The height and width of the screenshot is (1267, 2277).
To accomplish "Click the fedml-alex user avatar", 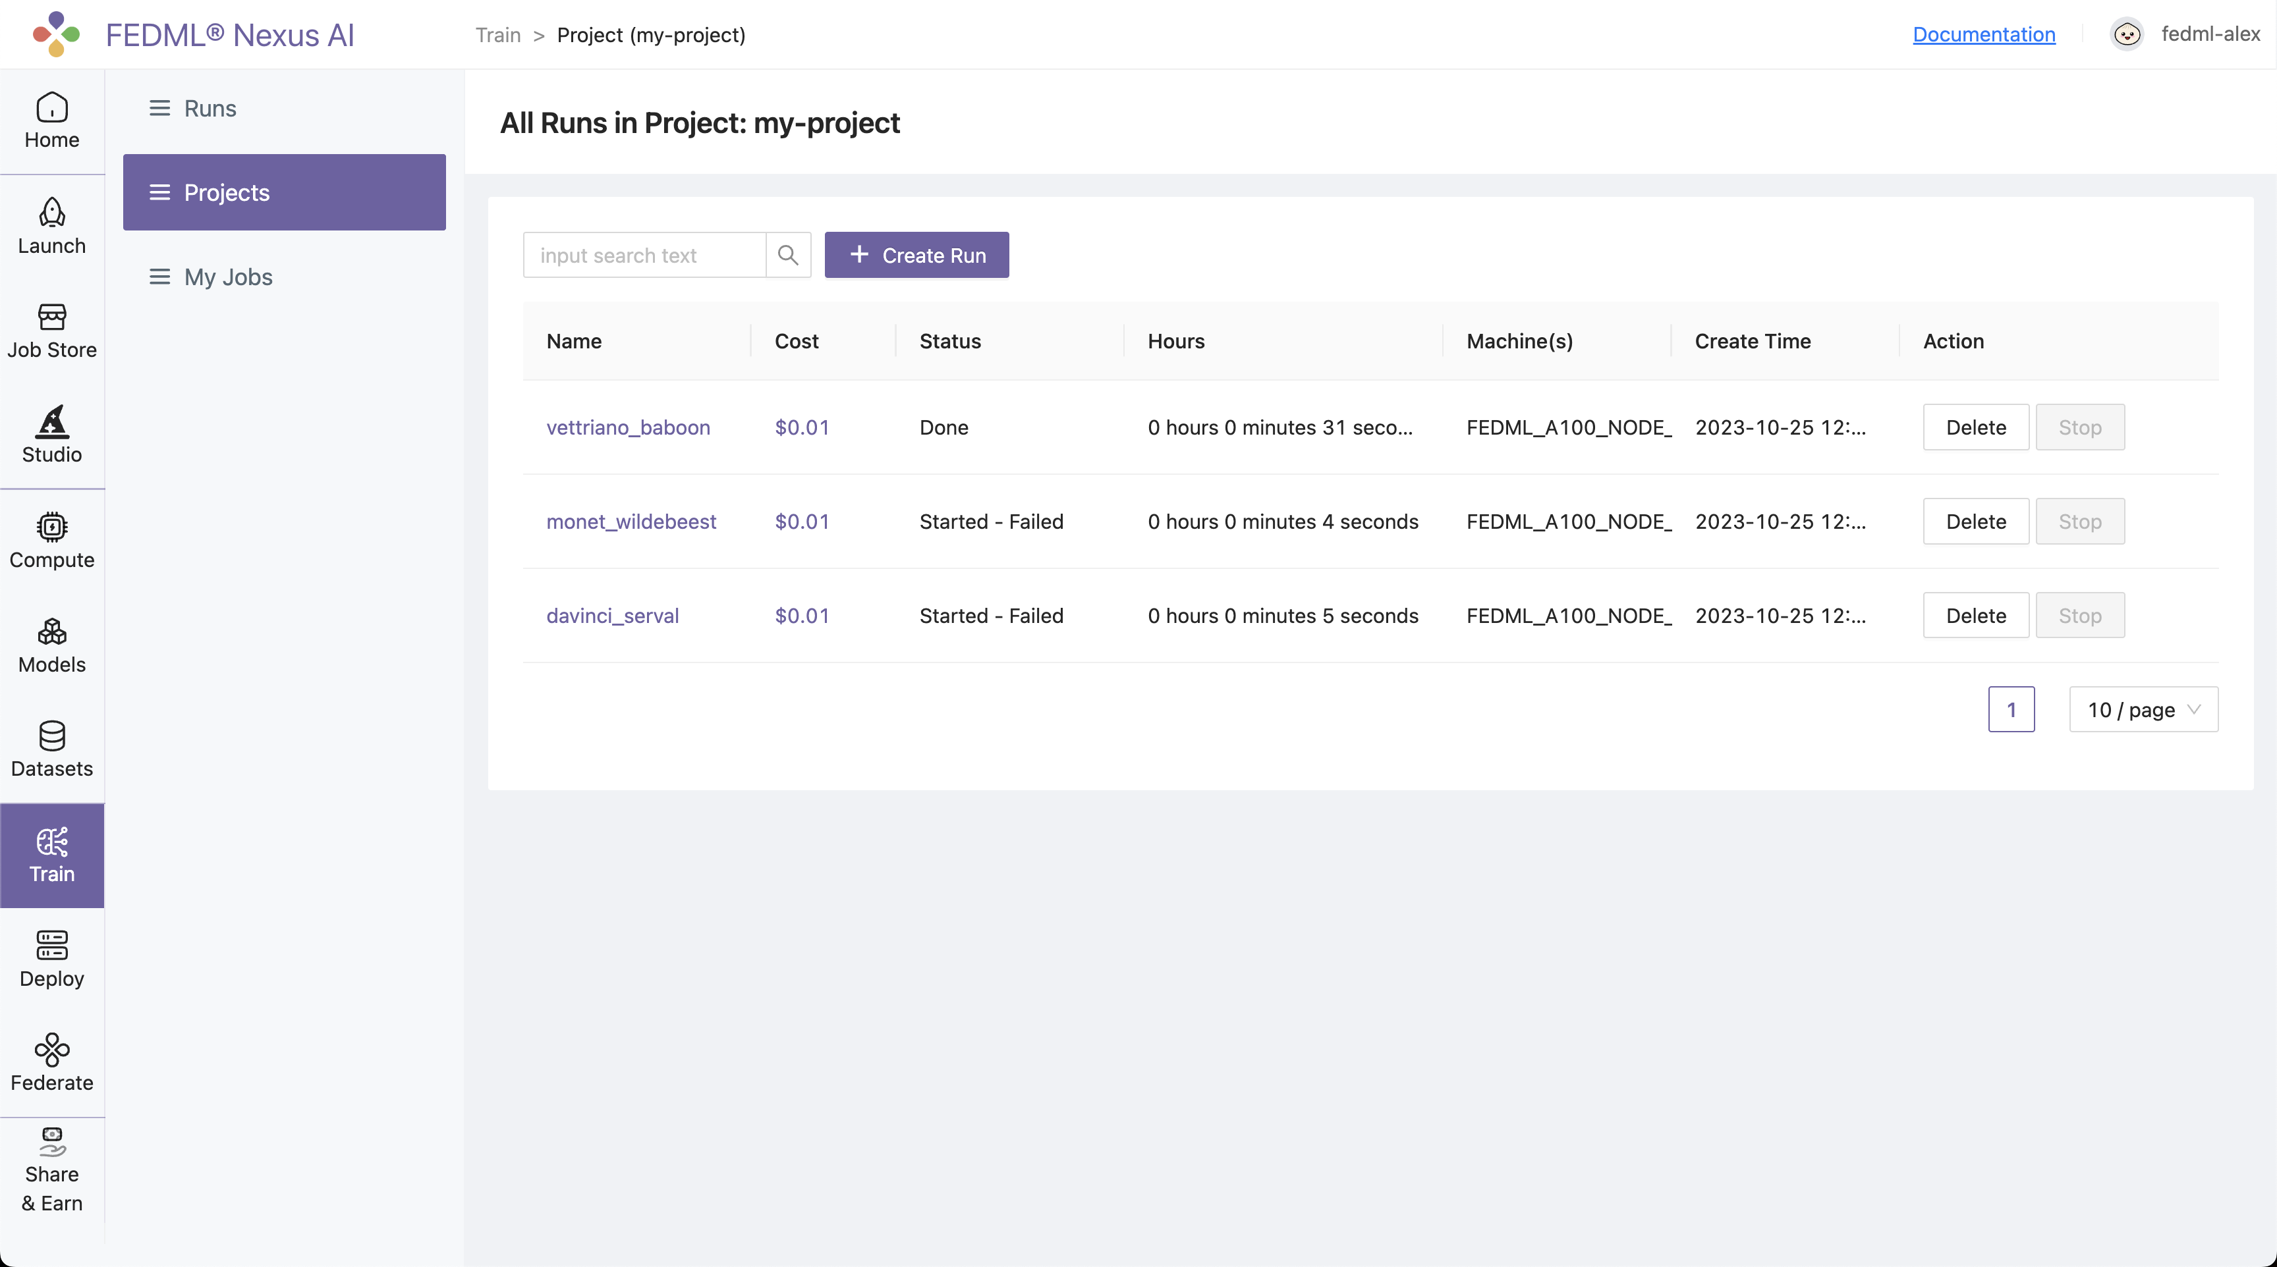I will (2127, 34).
